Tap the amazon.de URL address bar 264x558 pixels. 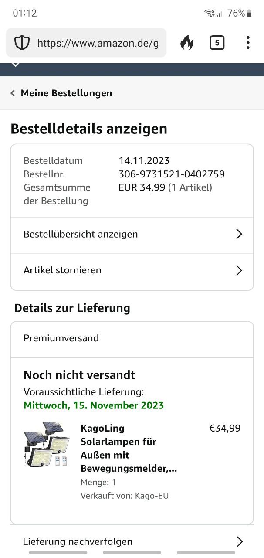(x=86, y=43)
